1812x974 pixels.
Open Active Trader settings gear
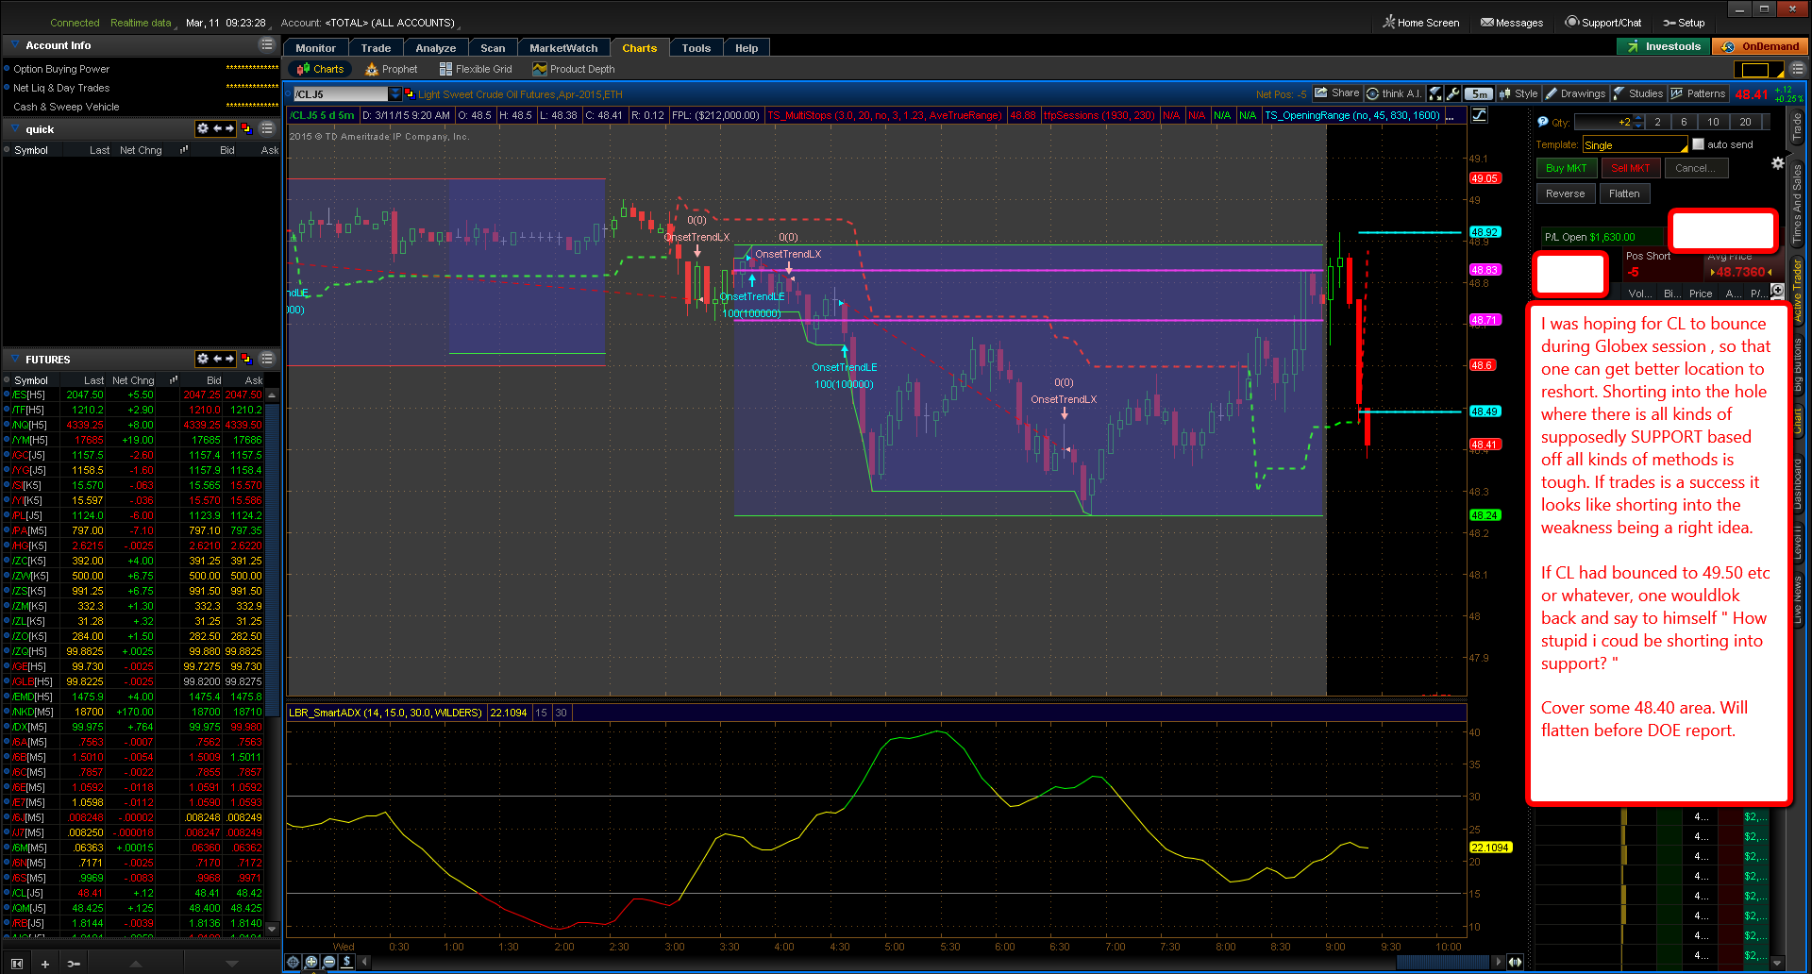(x=1778, y=163)
